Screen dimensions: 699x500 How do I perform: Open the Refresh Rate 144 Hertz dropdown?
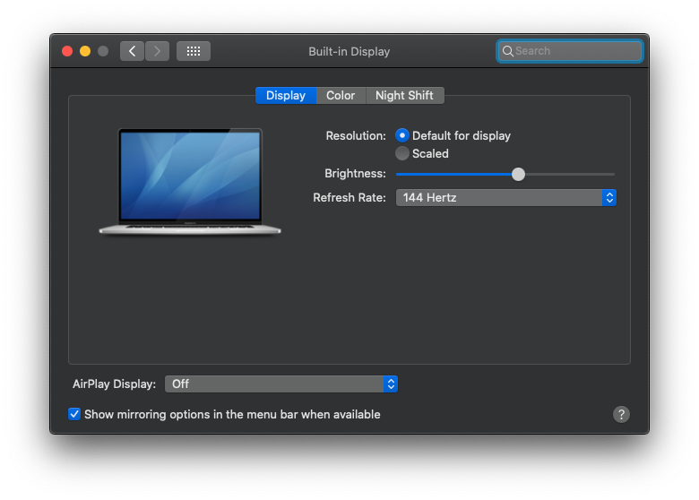coord(506,197)
